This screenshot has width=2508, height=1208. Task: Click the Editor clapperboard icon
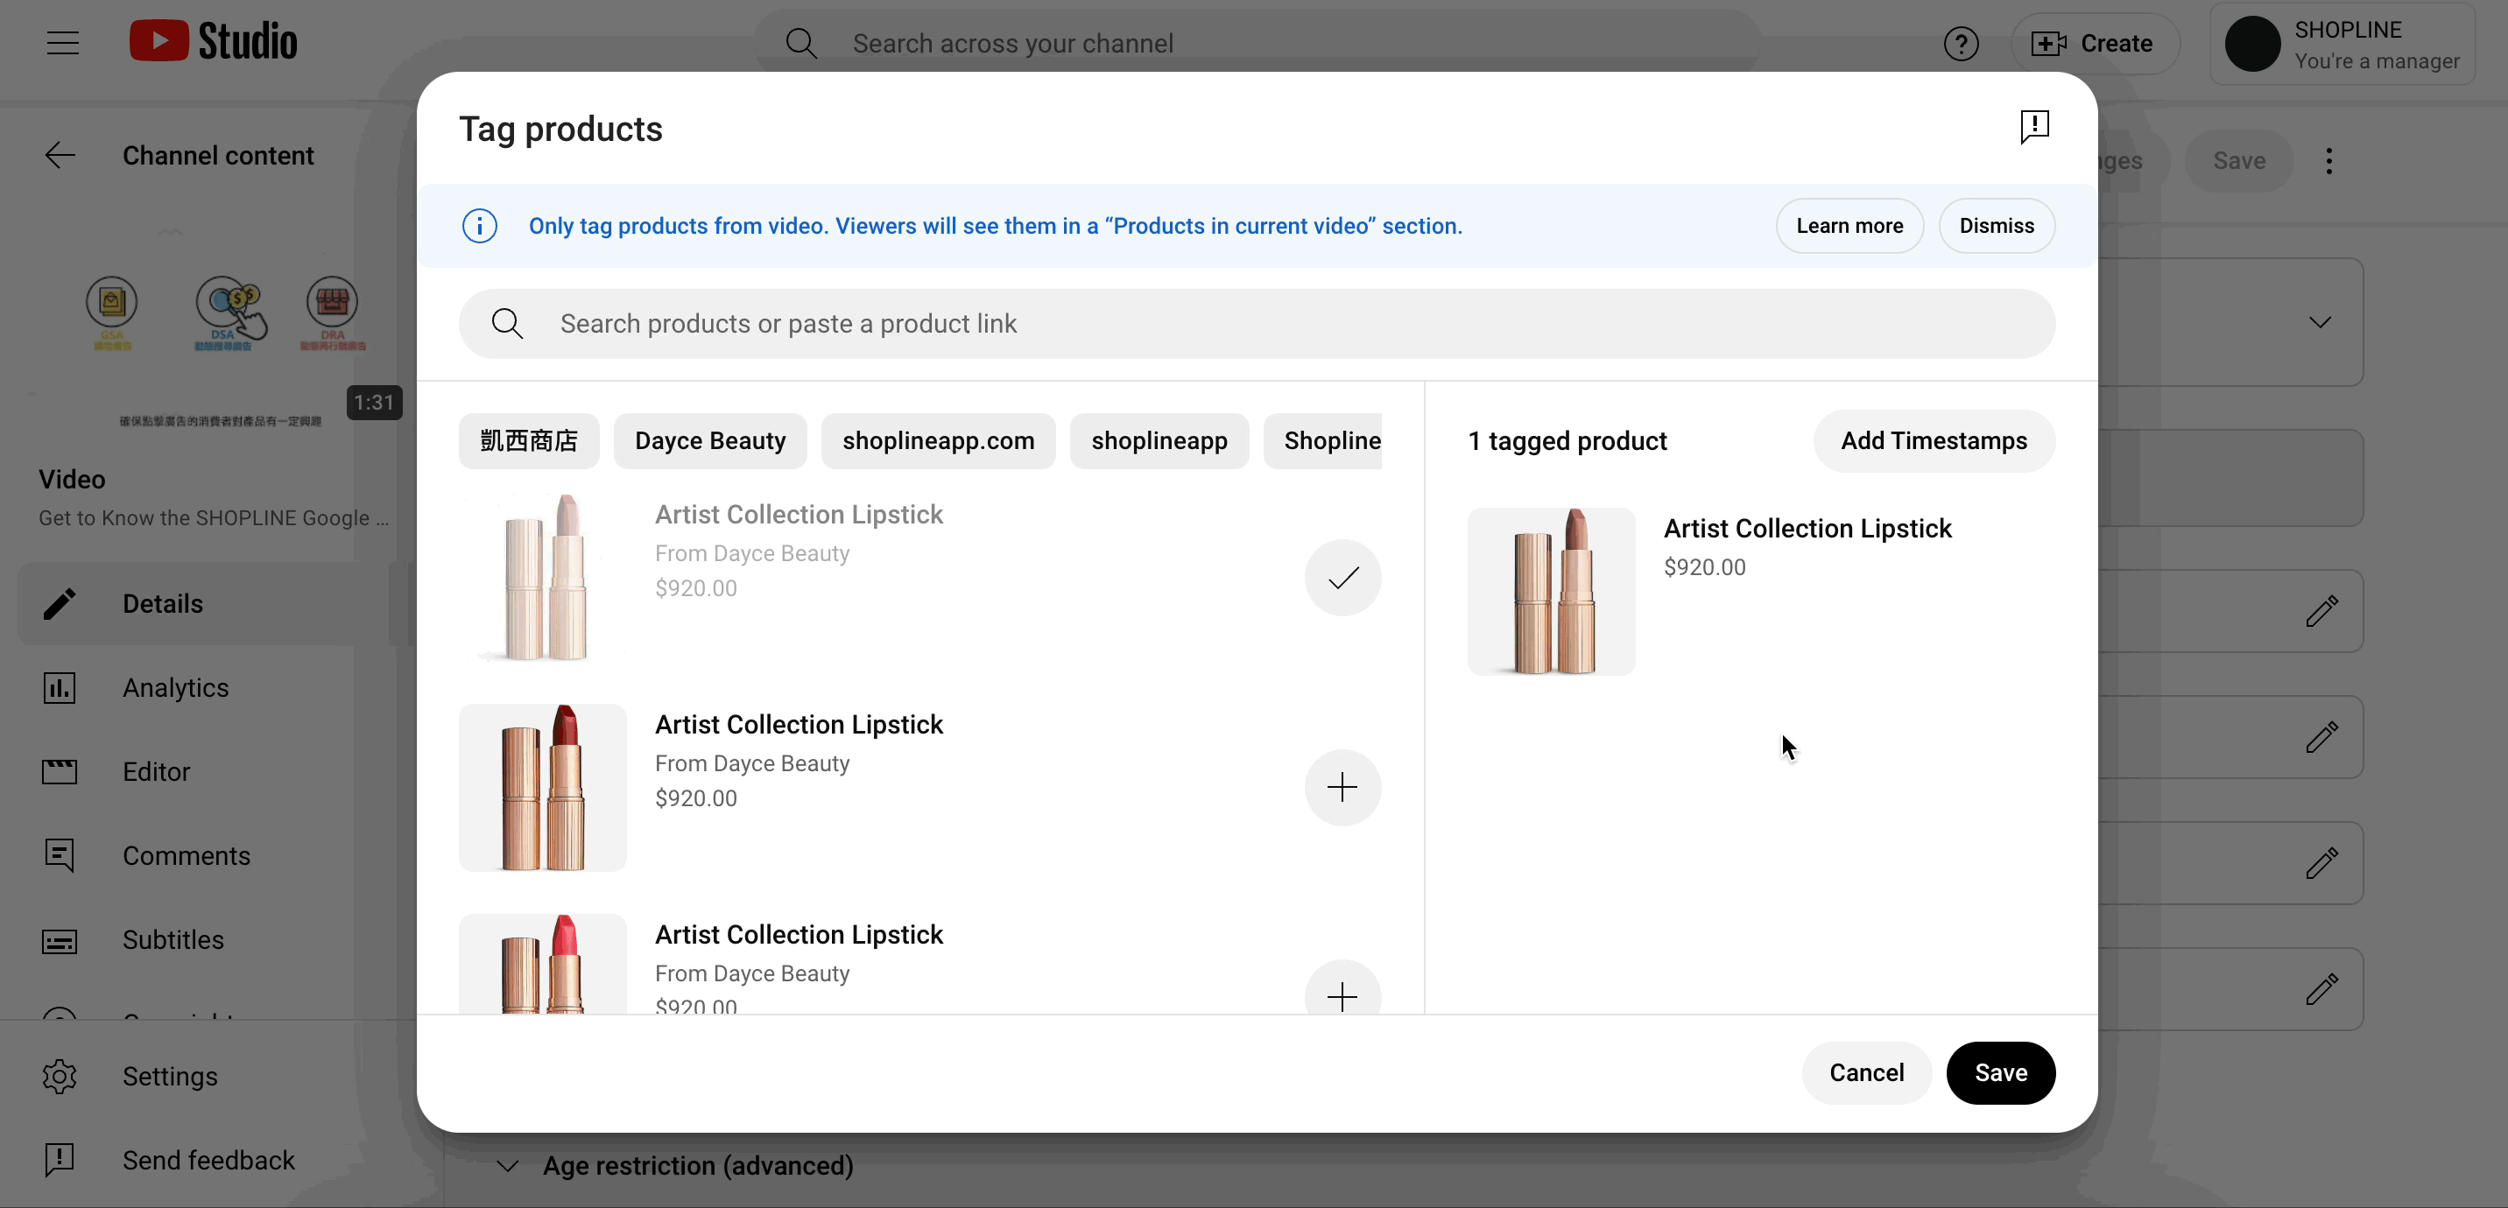[x=60, y=772]
